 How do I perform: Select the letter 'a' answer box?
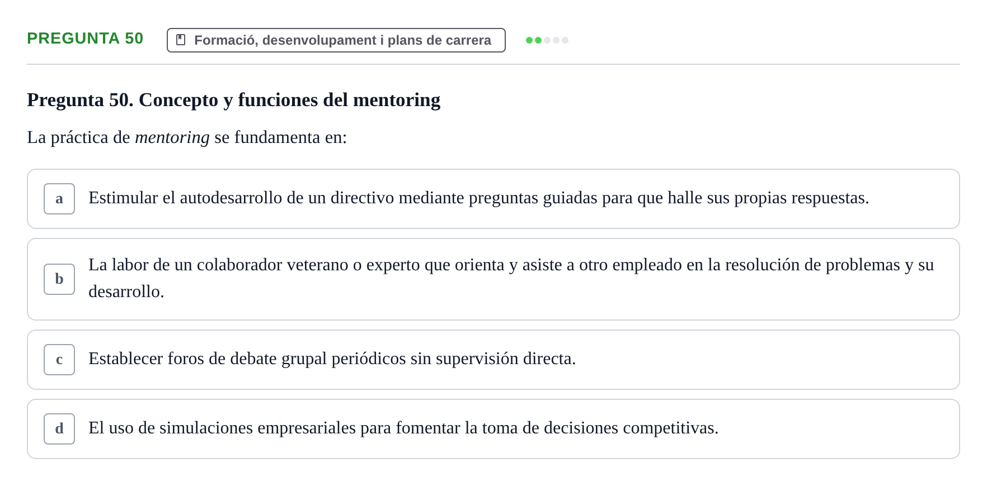click(x=59, y=199)
